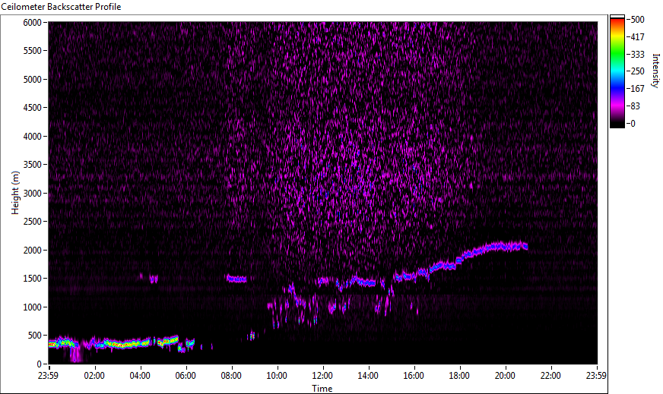Click the 1500 m cloud segment at 08:00
Screen dimensions: 663x394
coord(236,279)
